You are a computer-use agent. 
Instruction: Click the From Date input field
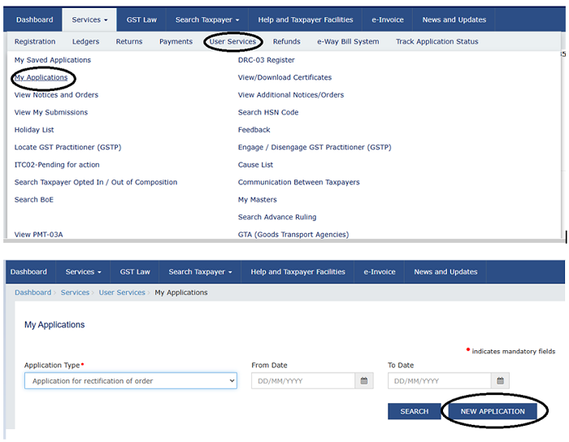(x=302, y=381)
